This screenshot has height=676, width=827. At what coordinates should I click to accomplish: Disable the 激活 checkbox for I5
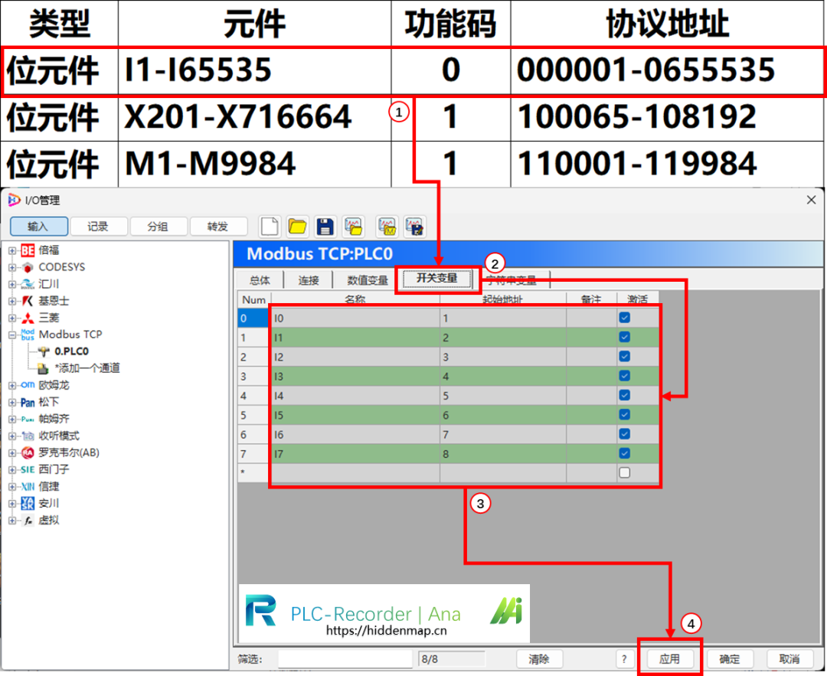(x=625, y=414)
